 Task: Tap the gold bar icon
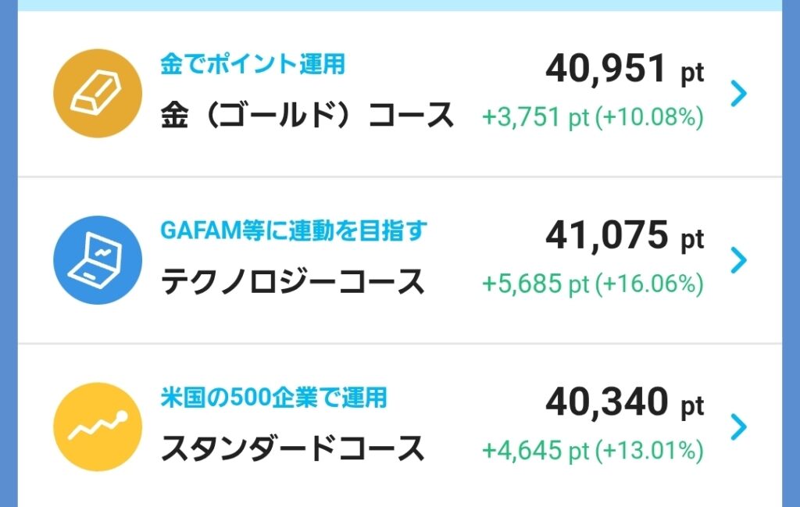point(98,94)
